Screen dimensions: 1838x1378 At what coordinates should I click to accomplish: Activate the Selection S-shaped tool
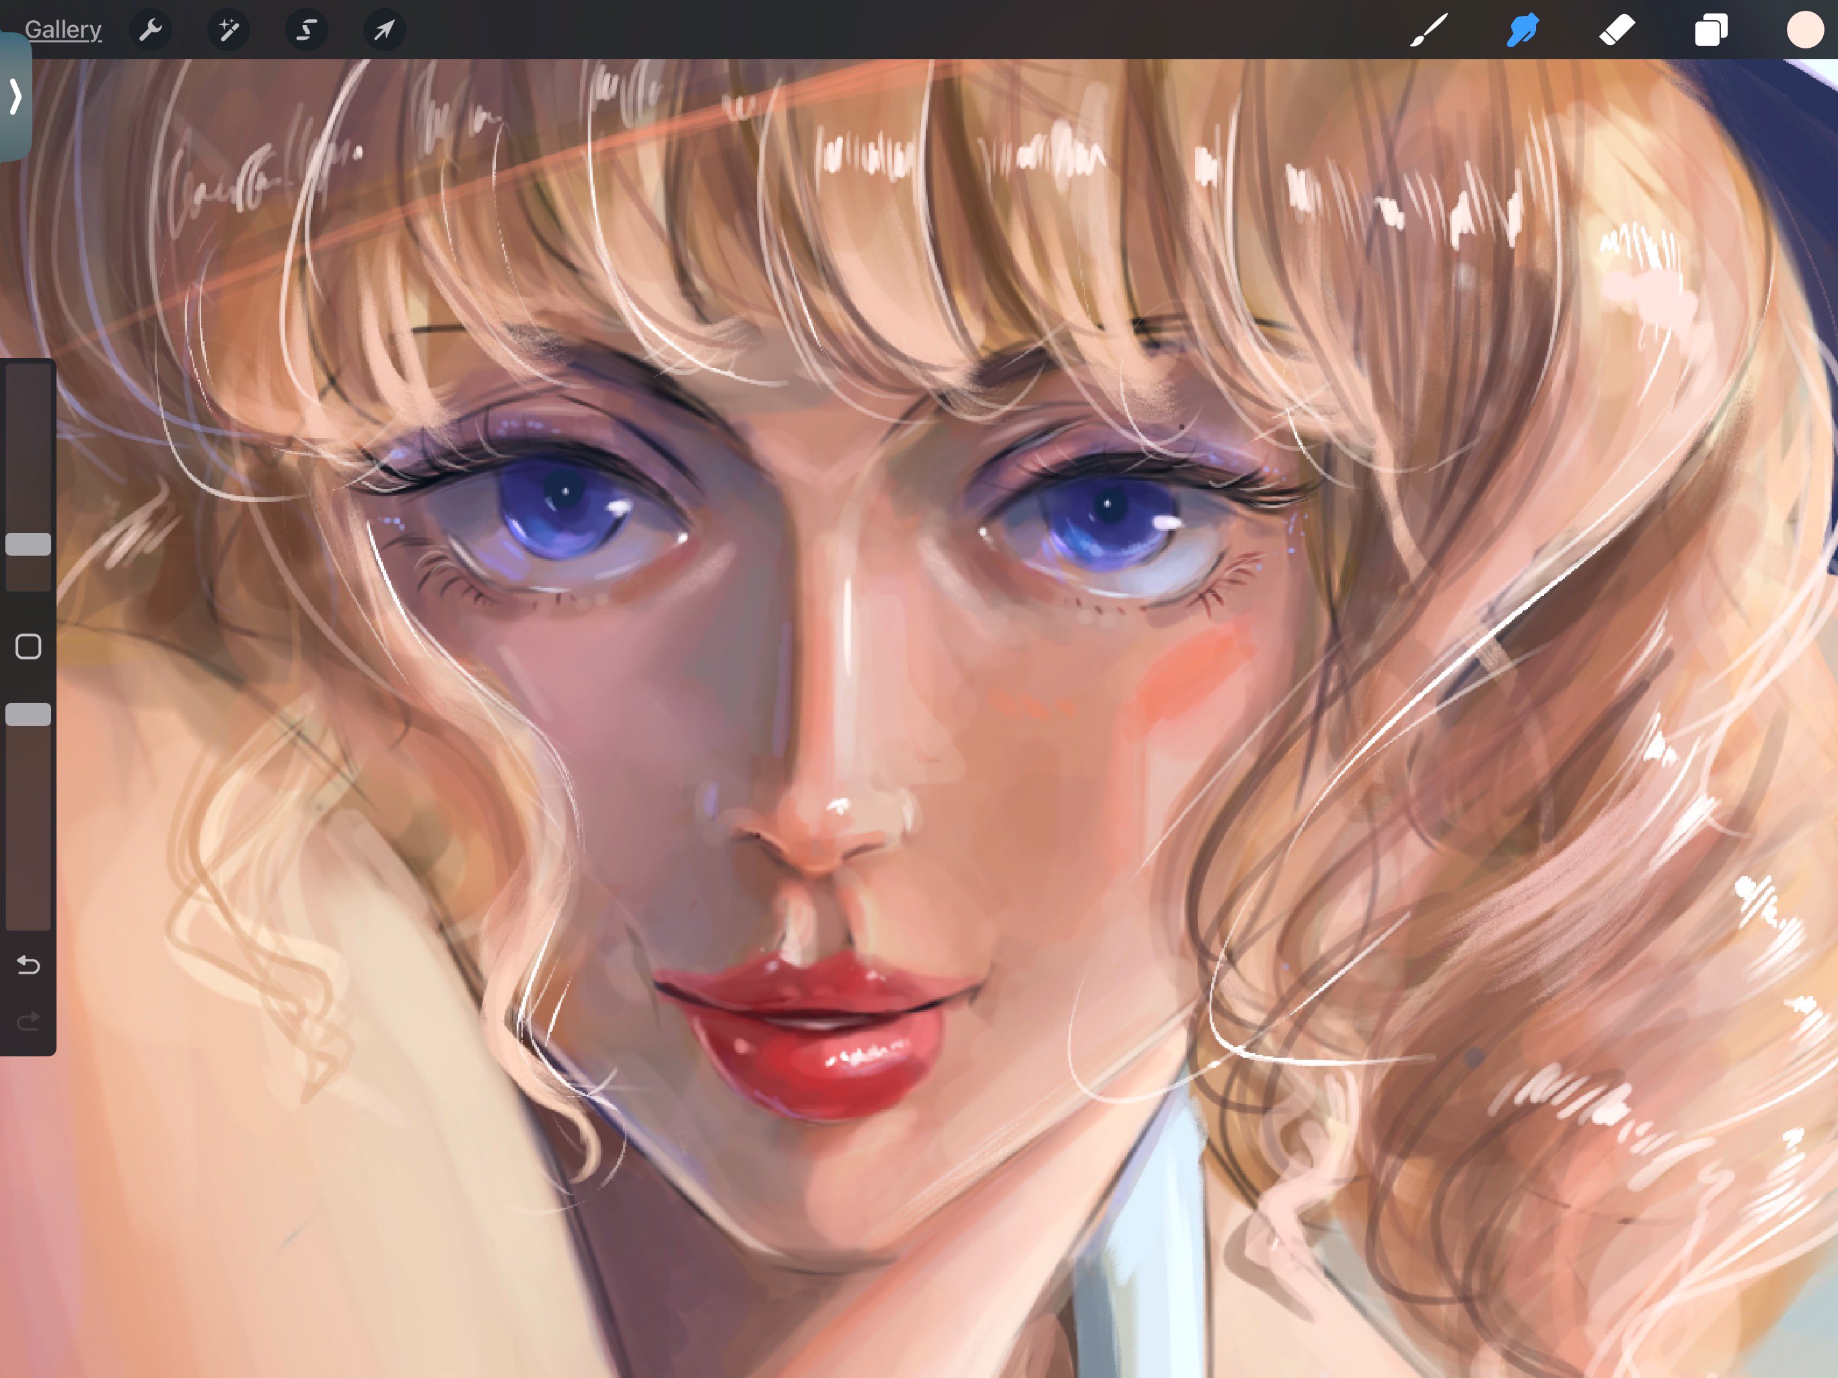click(x=306, y=31)
